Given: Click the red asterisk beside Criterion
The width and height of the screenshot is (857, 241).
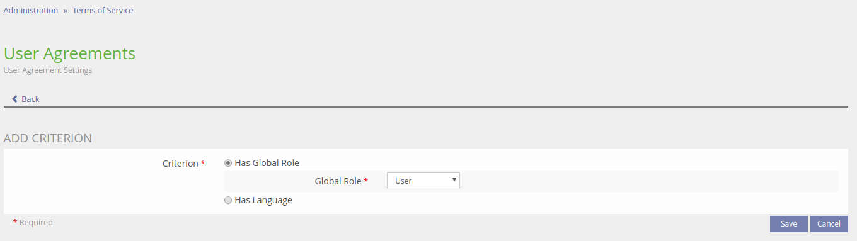Looking at the screenshot, I should click(x=203, y=163).
